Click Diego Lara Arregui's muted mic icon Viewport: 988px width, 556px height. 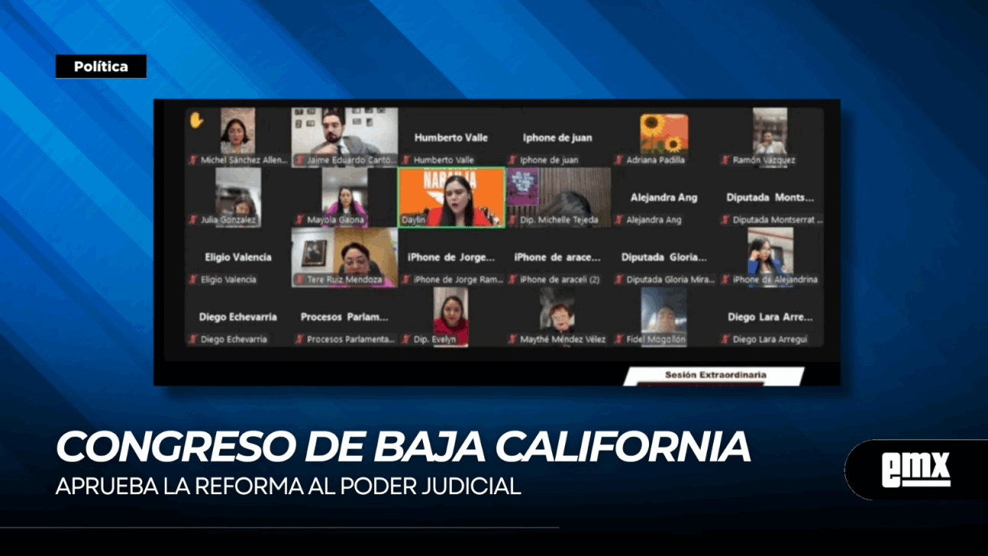725,339
